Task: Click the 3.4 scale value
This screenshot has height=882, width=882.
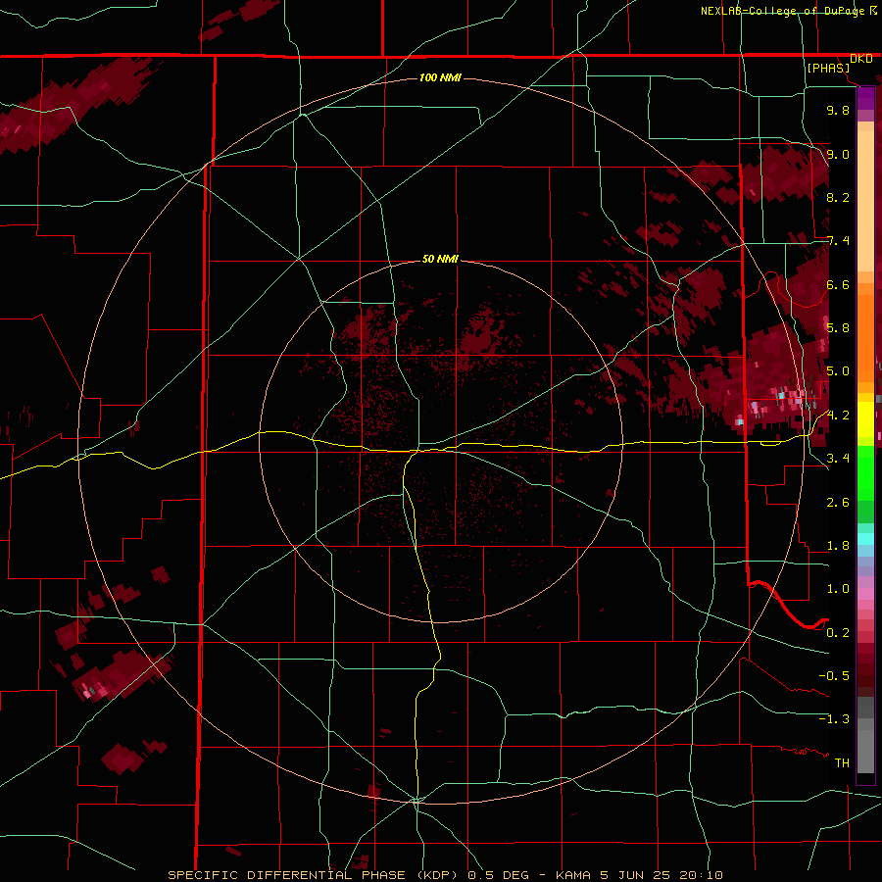Action: 838,459
